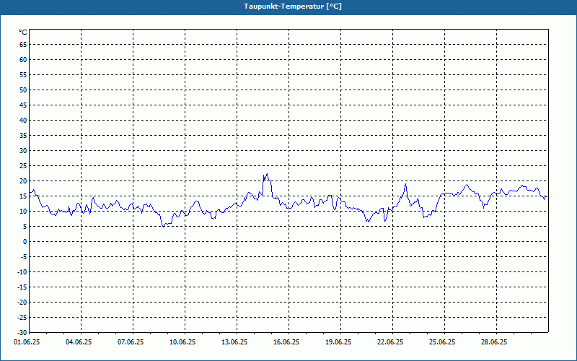The width and height of the screenshot is (577, 361).
Task: Click the 28.06.25 date label
Action: click(494, 342)
